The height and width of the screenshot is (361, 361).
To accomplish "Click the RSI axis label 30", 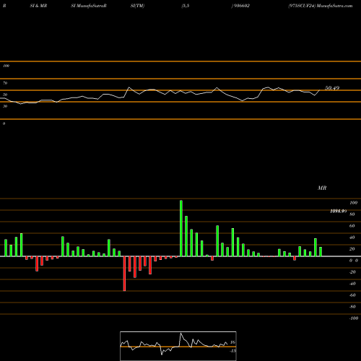I will (x=5, y=106).
